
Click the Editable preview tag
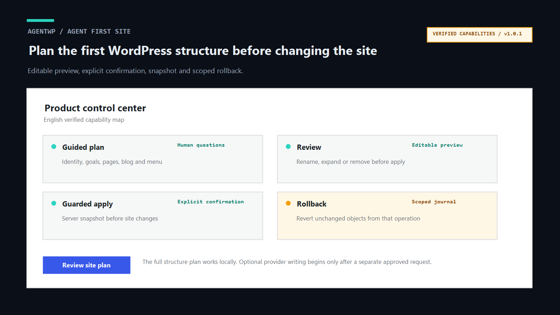(437, 145)
